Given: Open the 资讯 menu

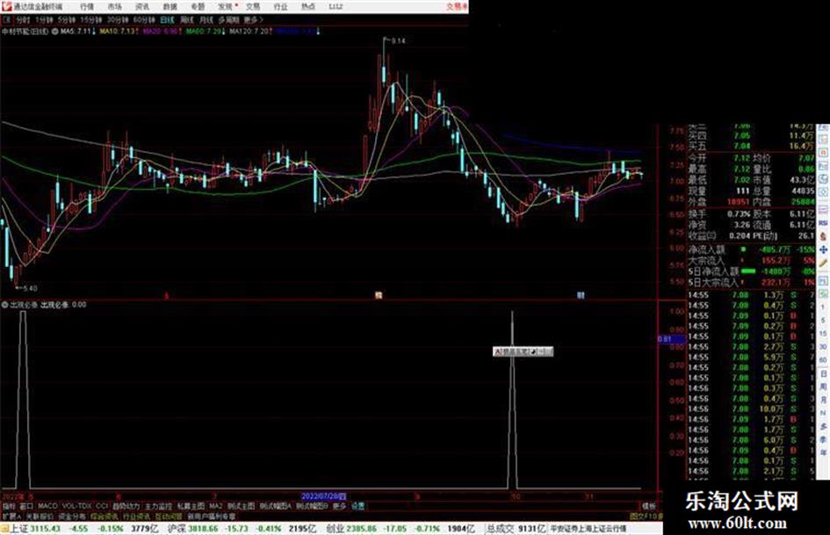Looking at the screenshot, I should coord(142,7).
